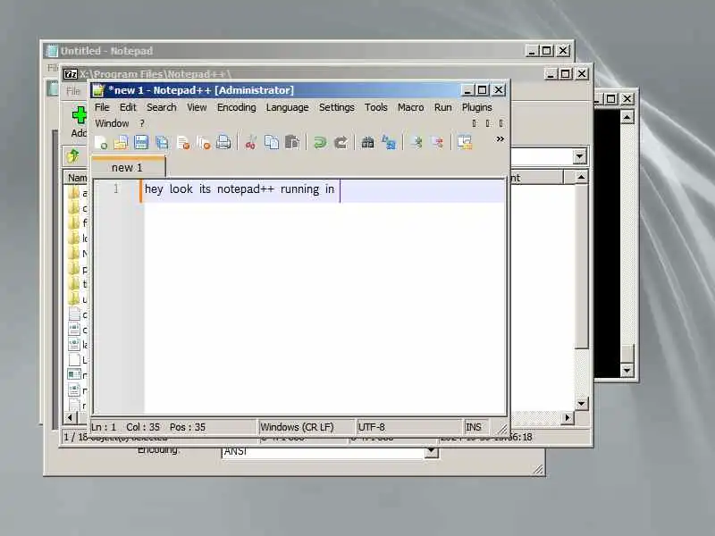Click the Synchronize scrolling toolbar icon
Image resolution: width=715 pixels, height=536 pixels.
(465, 143)
